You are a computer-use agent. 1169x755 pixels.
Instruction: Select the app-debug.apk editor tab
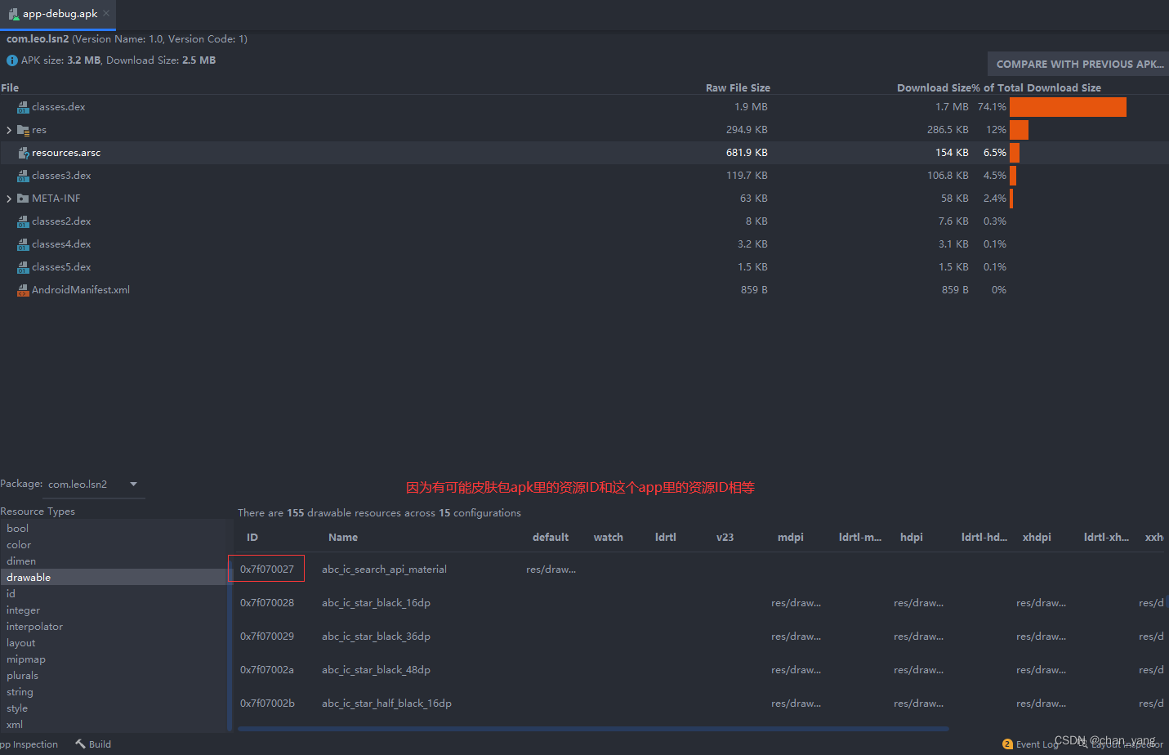pyautogui.click(x=58, y=14)
